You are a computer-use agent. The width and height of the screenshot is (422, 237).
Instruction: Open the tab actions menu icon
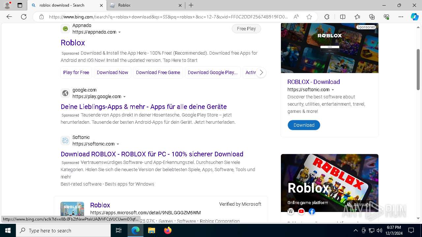[x=20, y=5]
